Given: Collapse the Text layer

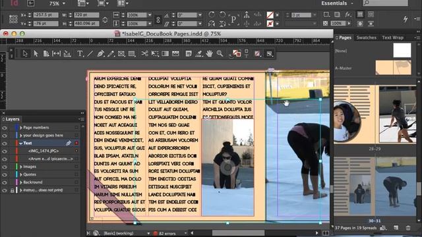Looking at the screenshot, I should point(20,144).
